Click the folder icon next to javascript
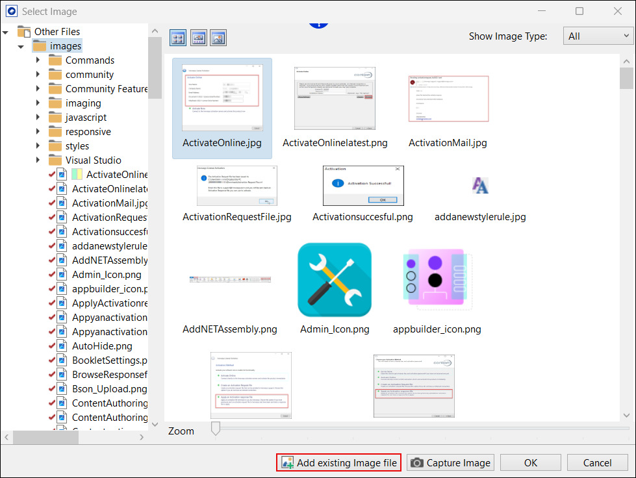The width and height of the screenshot is (636, 478). tap(55, 118)
